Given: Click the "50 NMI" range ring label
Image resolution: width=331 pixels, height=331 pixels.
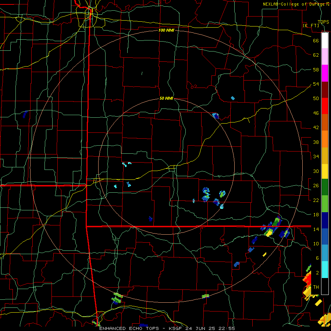Looking at the screenshot, I should click(166, 98).
